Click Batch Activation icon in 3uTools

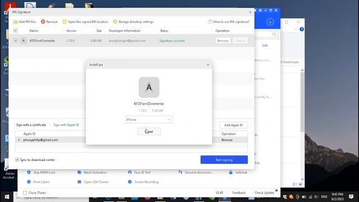[79, 172]
